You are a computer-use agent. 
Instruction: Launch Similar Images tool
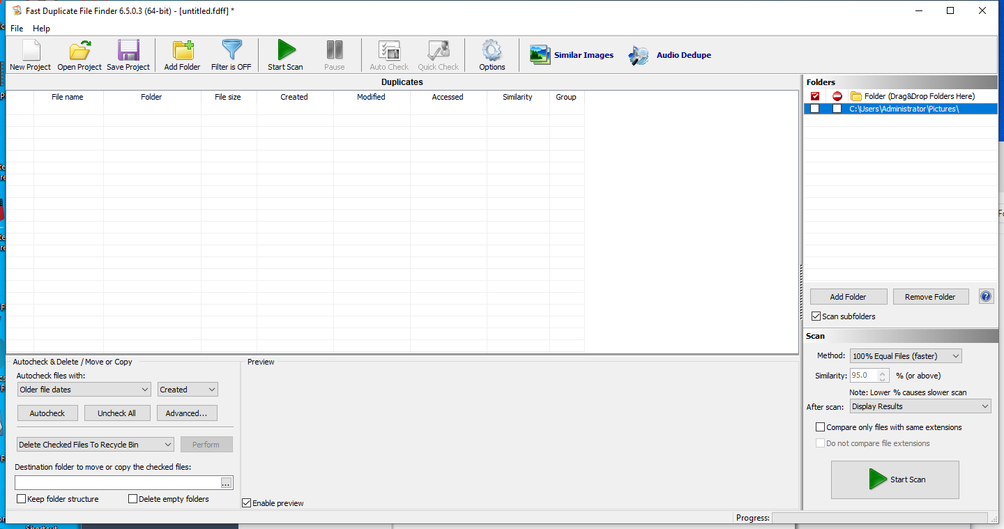pyautogui.click(x=572, y=55)
